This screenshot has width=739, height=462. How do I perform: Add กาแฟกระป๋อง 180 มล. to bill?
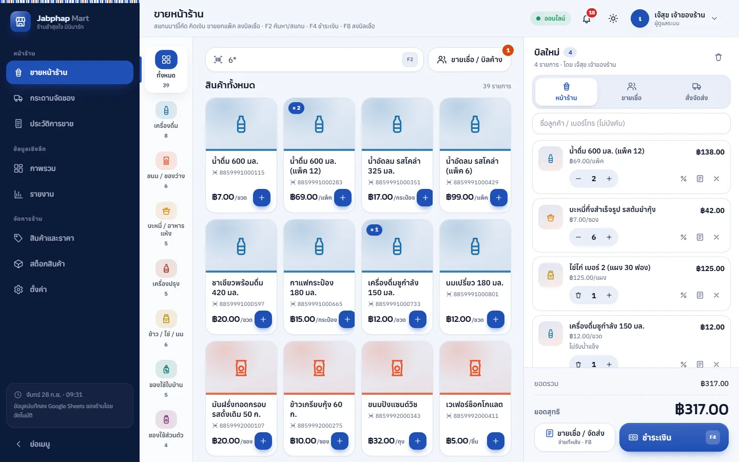[347, 319]
